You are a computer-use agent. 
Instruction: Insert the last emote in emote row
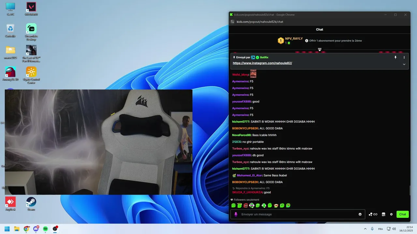coord(288,205)
